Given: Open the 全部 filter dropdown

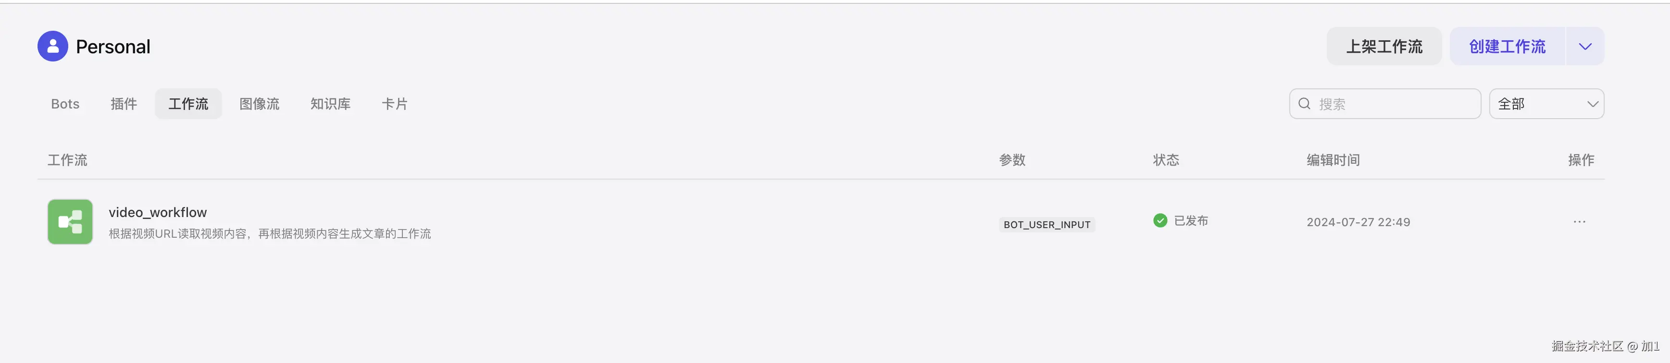Looking at the screenshot, I should [1546, 104].
